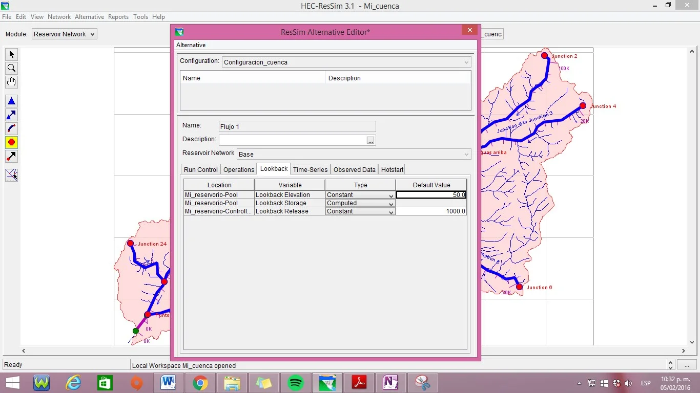Select the Lookback tab
This screenshot has width=700, height=393.
pyautogui.click(x=274, y=169)
